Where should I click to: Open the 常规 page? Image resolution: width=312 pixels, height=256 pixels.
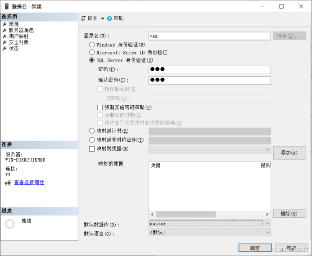click(14, 24)
